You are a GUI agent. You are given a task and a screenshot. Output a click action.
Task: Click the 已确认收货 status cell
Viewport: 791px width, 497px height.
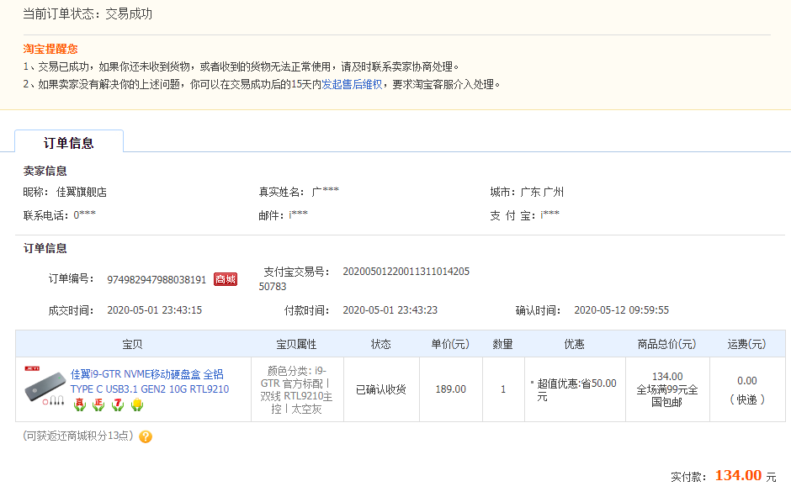tap(381, 389)
